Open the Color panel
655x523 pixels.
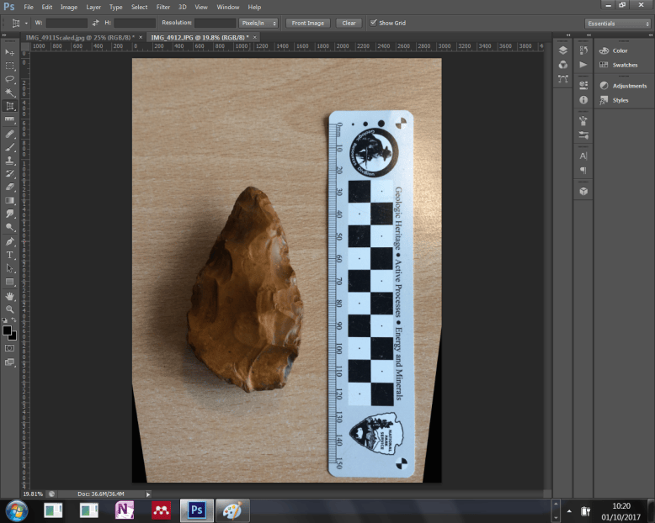[x=614, y=50]
